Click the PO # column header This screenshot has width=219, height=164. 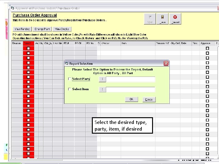pyautogui.click(x=68, y=43)
